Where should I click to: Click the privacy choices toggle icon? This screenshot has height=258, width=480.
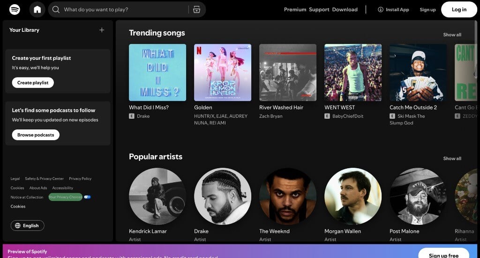(x=87, y=197)
